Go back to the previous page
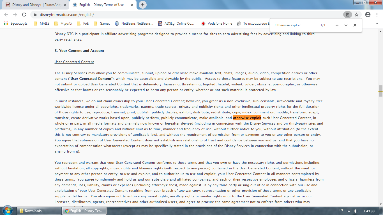Viewport: 383px width, 215px height. [6, 15]
